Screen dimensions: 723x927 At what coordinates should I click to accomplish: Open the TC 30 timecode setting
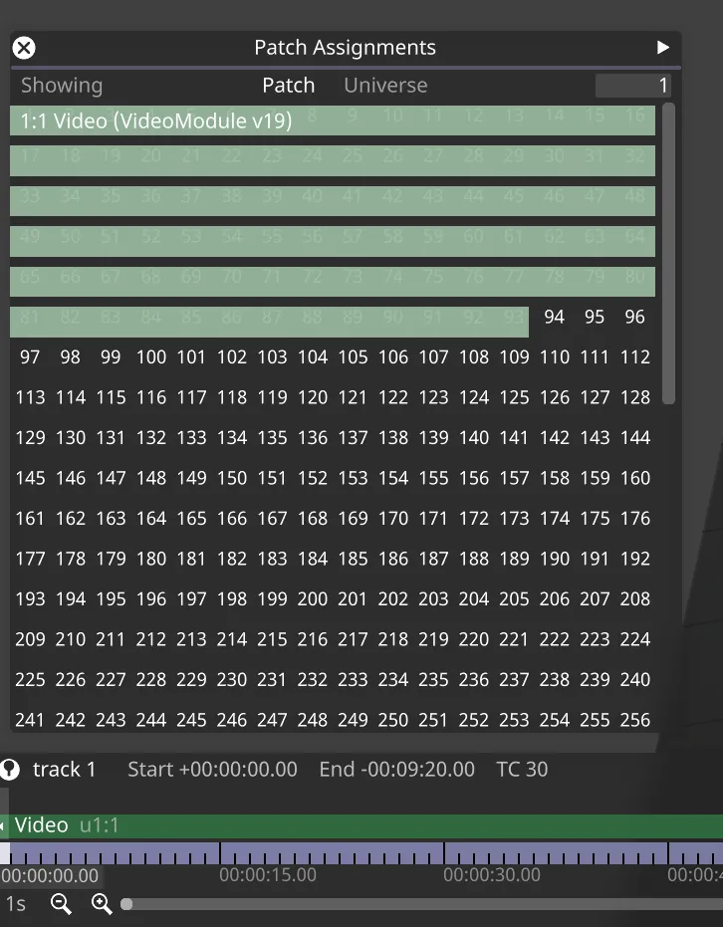522,769
